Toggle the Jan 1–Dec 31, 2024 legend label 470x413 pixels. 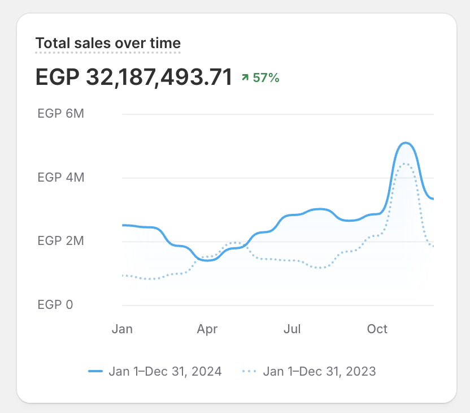(165, 372)
